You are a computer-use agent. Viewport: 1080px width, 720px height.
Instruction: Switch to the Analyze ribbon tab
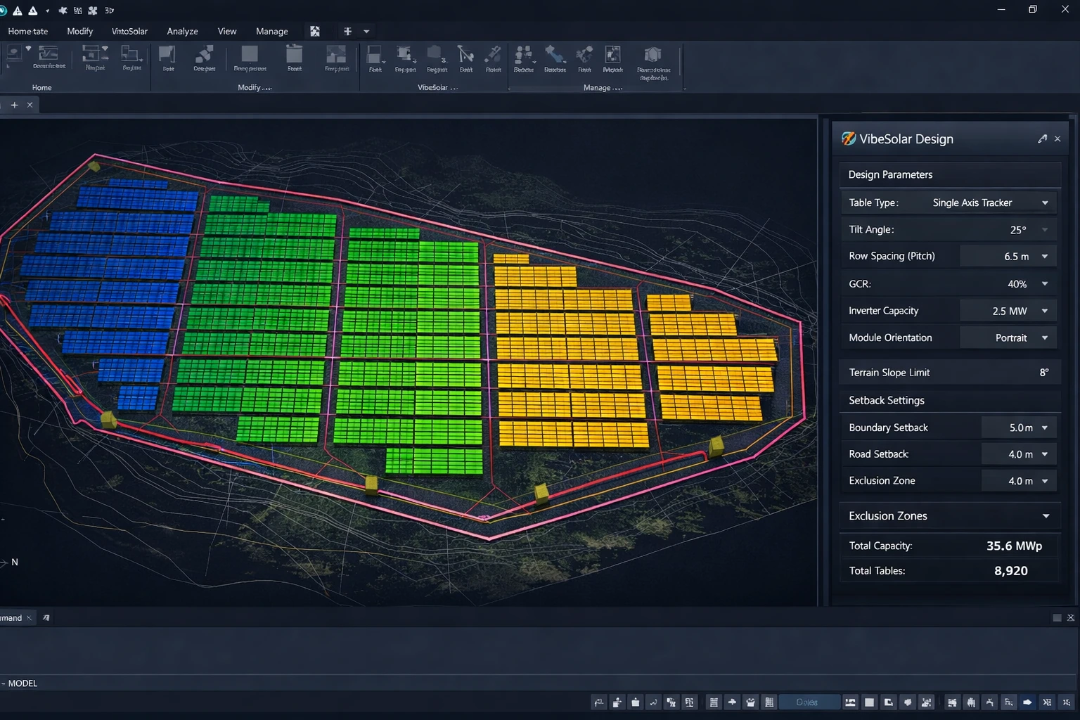[x=182, y=31]
